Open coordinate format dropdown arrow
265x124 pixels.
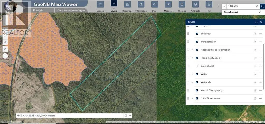click(130, 115)
